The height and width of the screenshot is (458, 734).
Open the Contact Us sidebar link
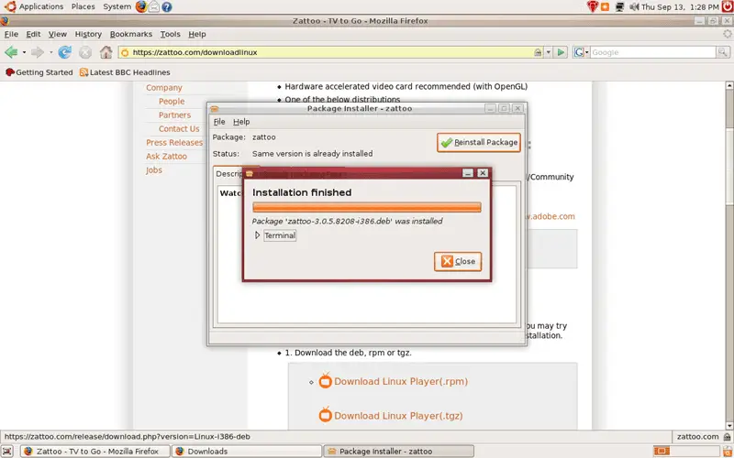179,128
